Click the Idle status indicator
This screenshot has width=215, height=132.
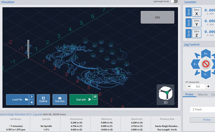click(x=157, y=17)
